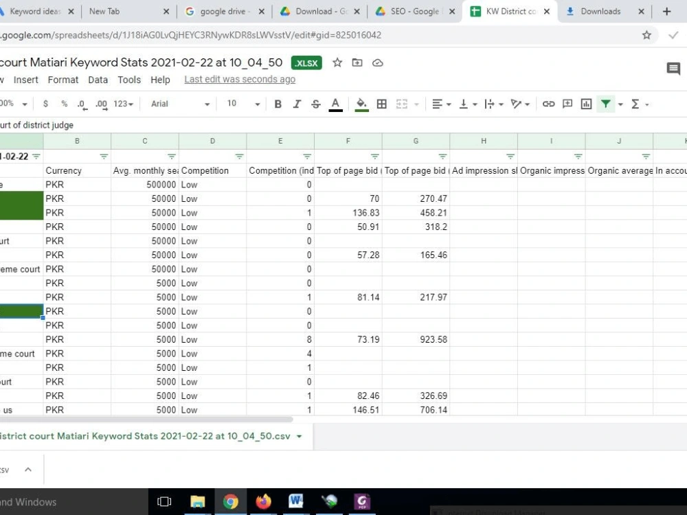
Task: Click merge cells icon
Action: pyautogui.click(x=402, y=104)
